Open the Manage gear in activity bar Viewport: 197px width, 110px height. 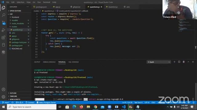[x=3, y=97]
